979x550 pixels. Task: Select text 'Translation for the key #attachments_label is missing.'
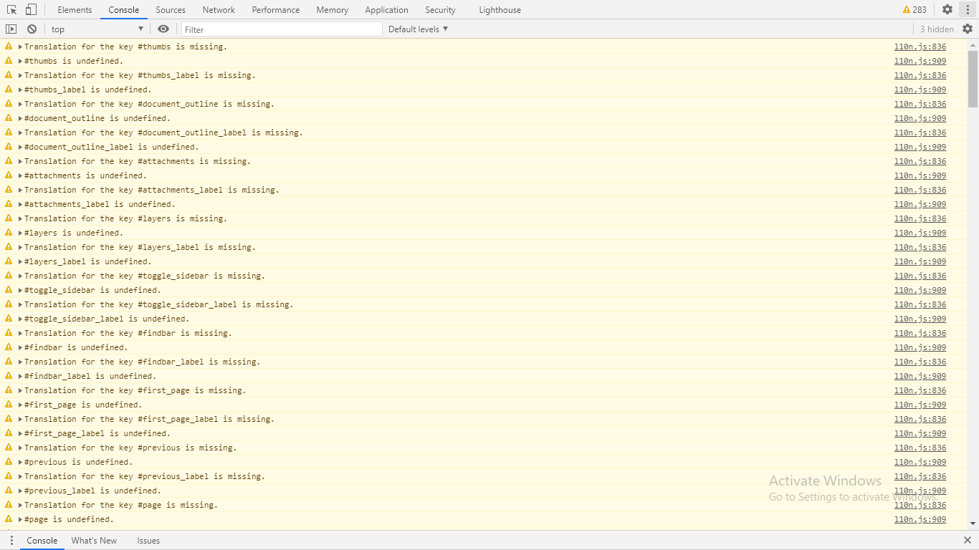tap(152, 190)
